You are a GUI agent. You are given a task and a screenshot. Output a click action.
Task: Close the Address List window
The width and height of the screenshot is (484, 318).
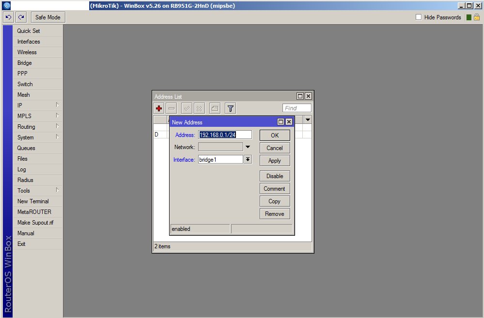(308, 96)
